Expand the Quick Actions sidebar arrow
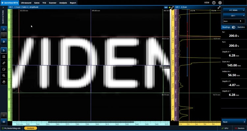 coord(3,7)
